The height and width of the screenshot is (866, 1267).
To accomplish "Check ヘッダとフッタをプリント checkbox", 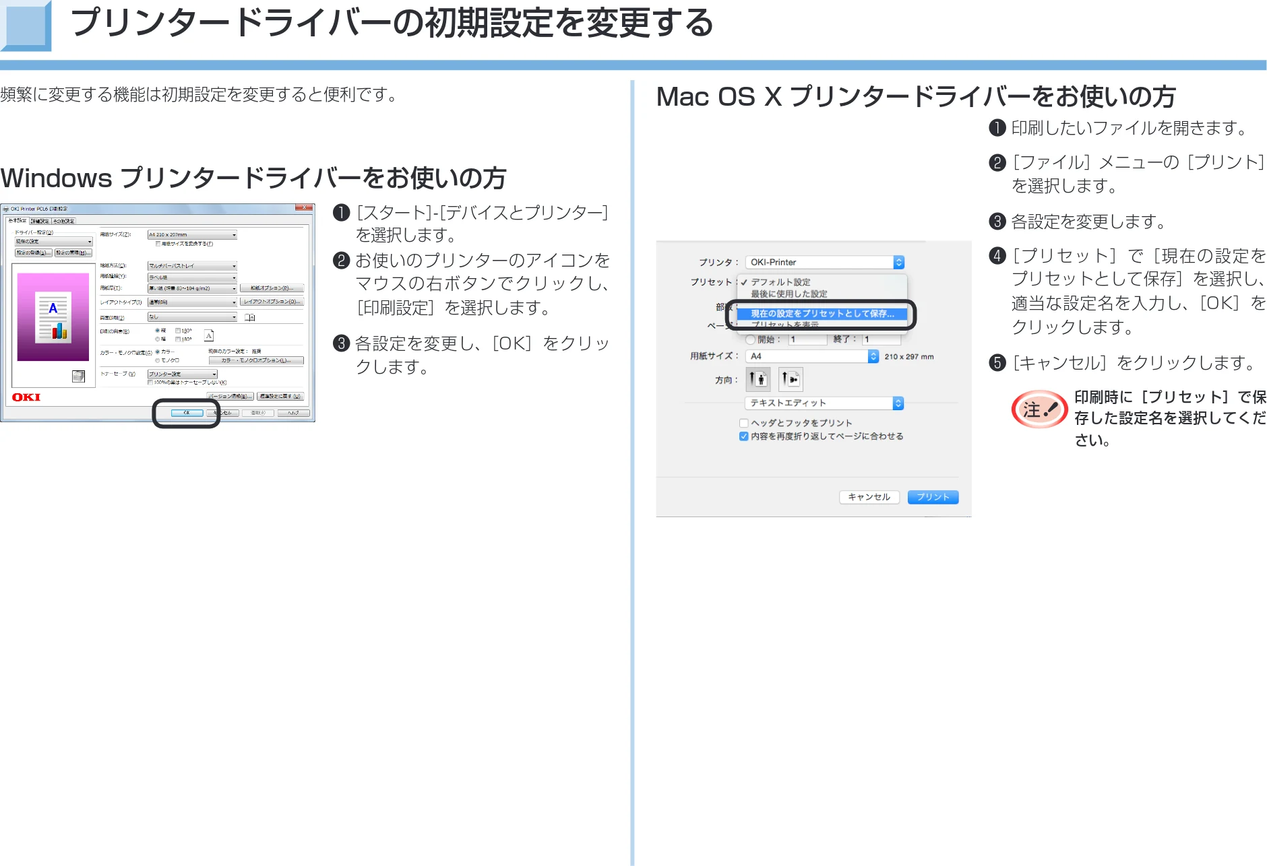I will point(744,423).
